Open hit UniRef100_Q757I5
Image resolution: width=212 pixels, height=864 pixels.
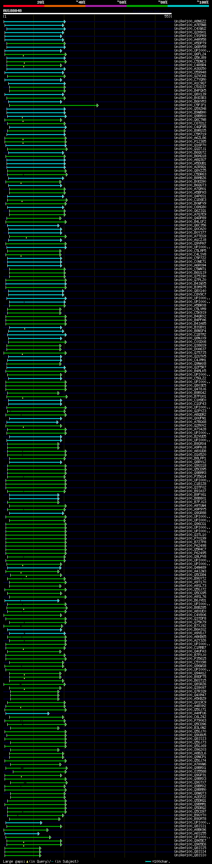coord(190,353)
